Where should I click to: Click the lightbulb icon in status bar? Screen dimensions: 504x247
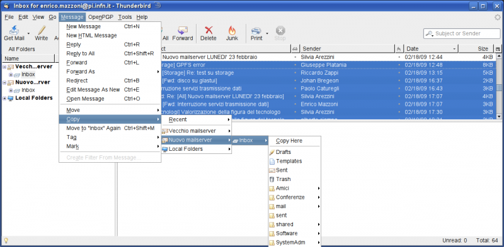(6, 240)
